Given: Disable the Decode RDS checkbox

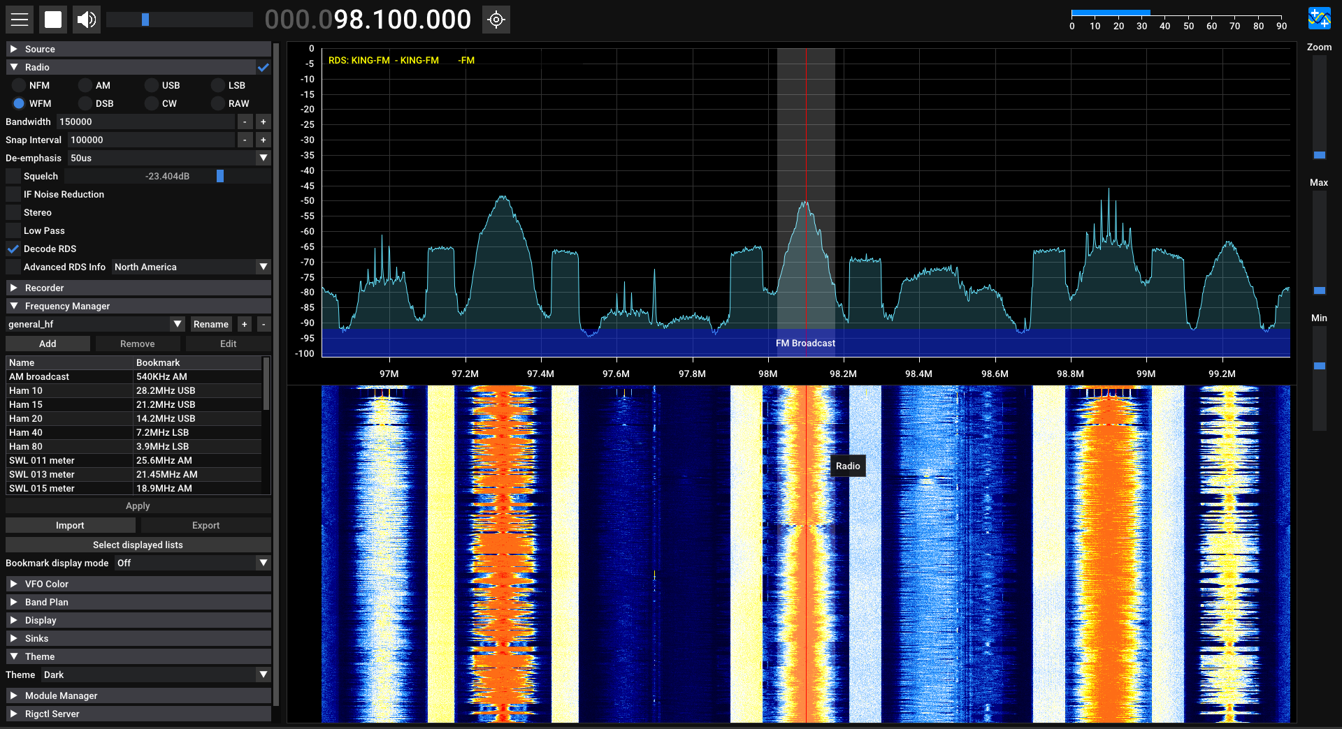Looking at the screenshot, I should click(13, 249).
